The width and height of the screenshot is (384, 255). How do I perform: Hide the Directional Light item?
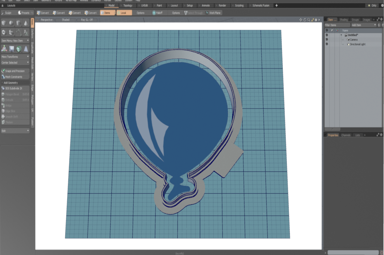327,44
